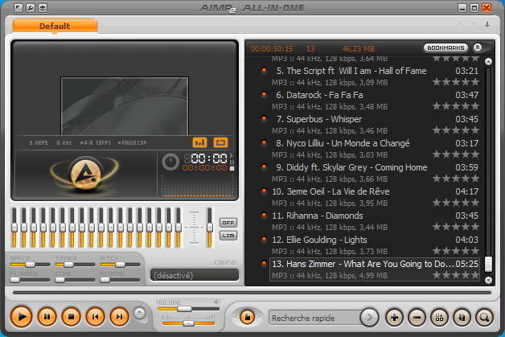The image size is (505, 337).
Task: Click the Pitch slider handle
Action: pyautogui.click(x=120, y=265)
